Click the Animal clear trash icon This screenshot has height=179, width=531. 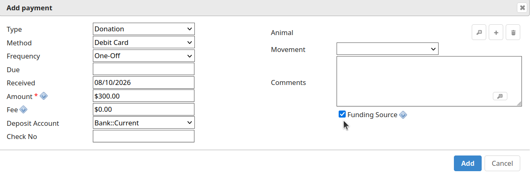click(513, 32)
